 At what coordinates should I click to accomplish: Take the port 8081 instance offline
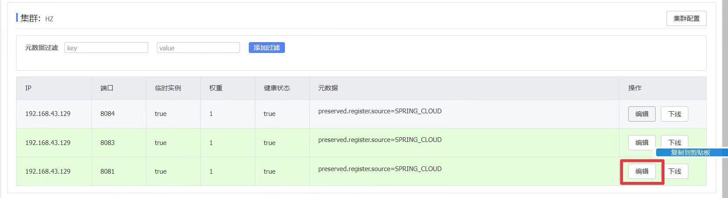(674, 172)
